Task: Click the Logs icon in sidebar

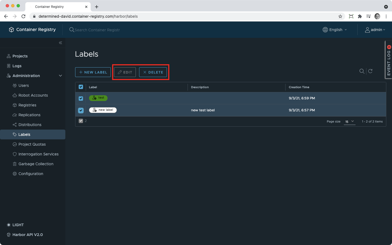Action: coord(9,66)
